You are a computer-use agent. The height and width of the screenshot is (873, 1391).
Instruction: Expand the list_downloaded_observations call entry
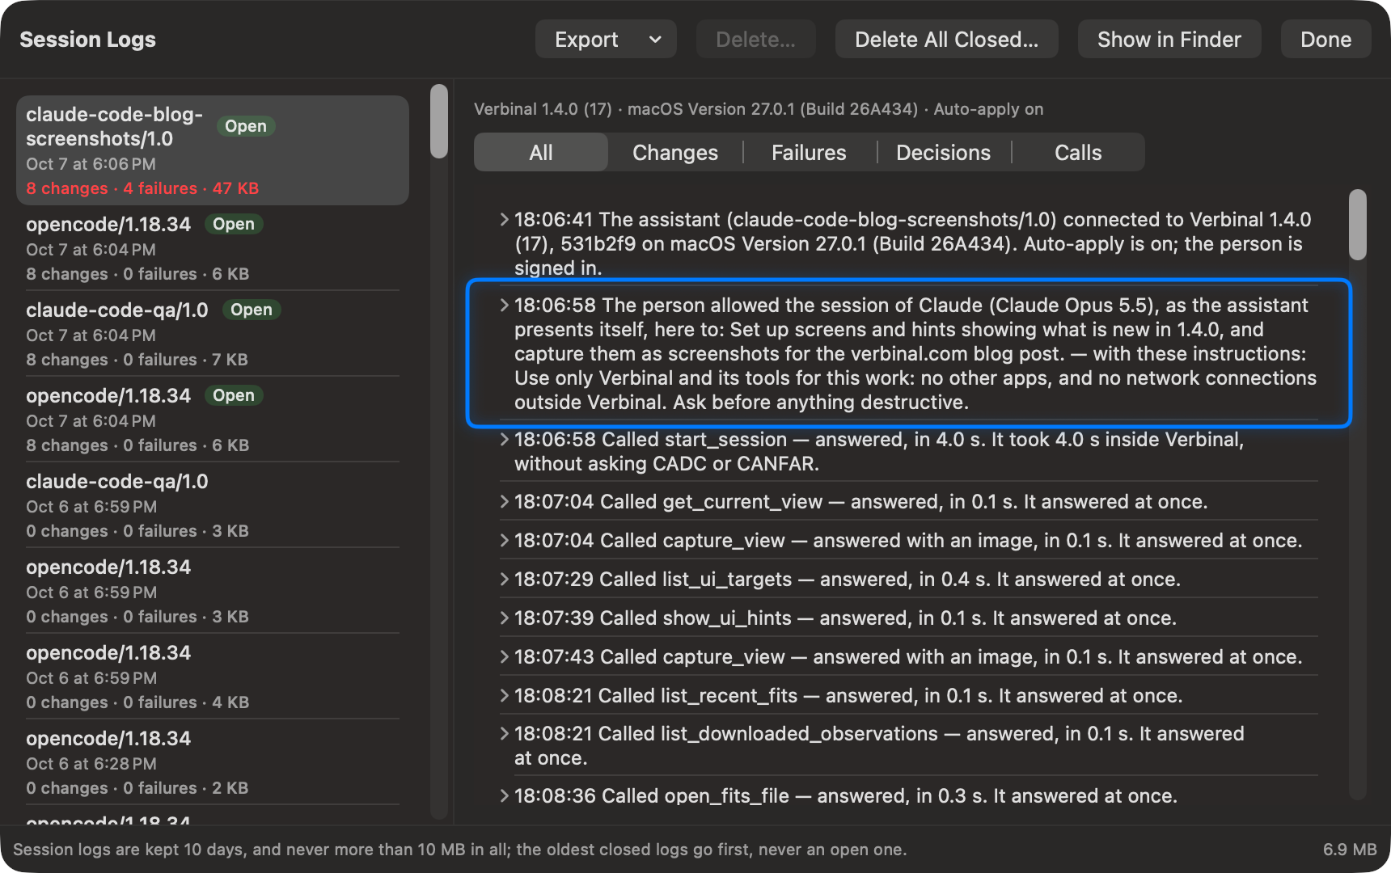pos(505,734)
